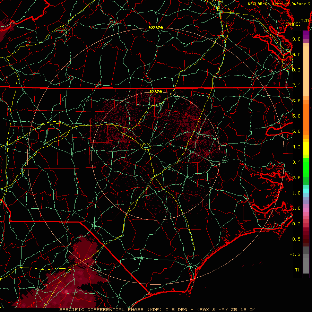312x312 pixels.
Task: Click the 7.4 value on the color scale
Action: pyautogui.click(x=296, y=85)
